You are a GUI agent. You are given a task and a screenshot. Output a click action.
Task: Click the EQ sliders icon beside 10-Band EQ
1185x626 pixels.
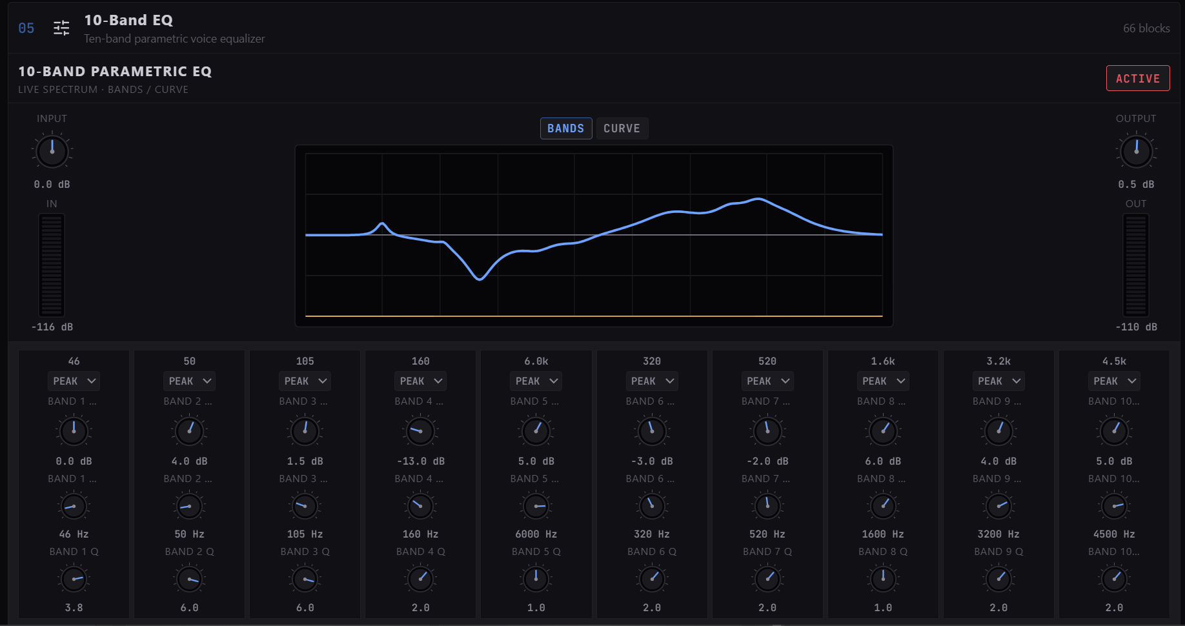click(61, 28)
